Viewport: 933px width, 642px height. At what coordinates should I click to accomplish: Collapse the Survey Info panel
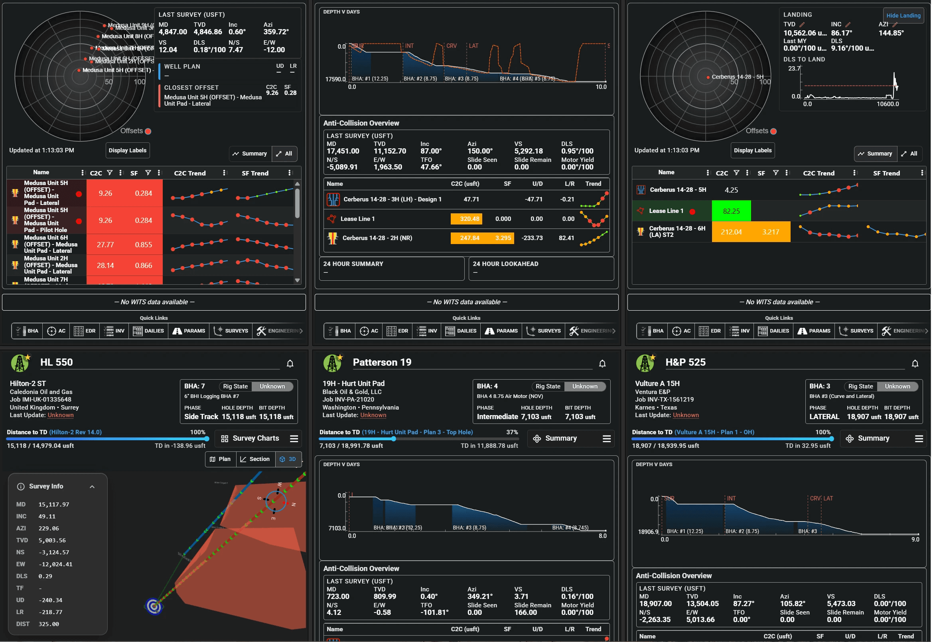(92, 487)
